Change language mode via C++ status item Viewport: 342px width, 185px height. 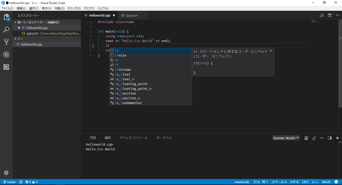tap(315, 182)
